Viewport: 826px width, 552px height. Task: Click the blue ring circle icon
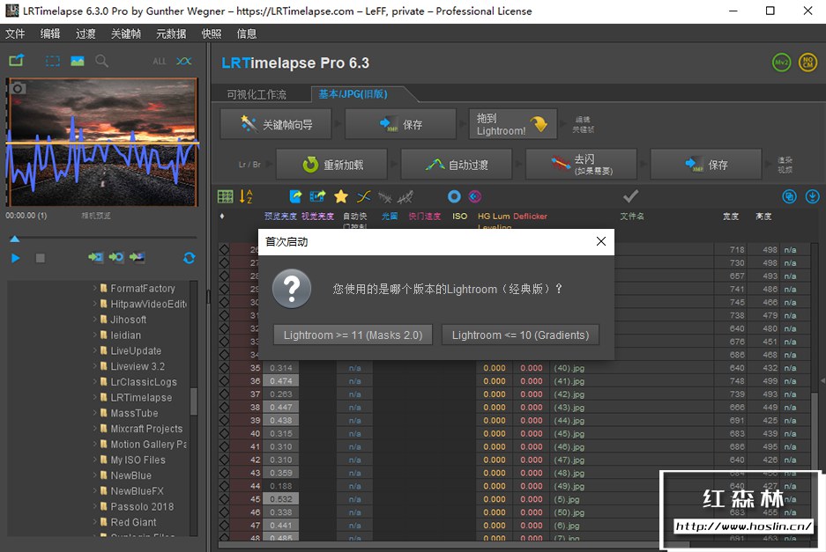tap(454, 197)
